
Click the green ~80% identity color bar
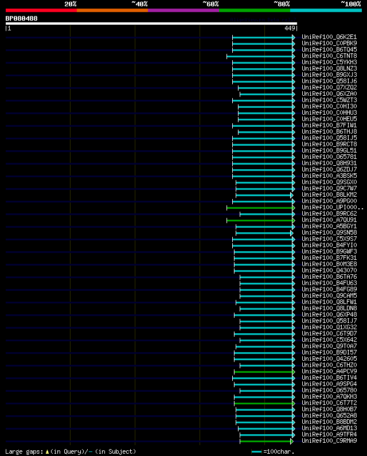pos(255,10)
